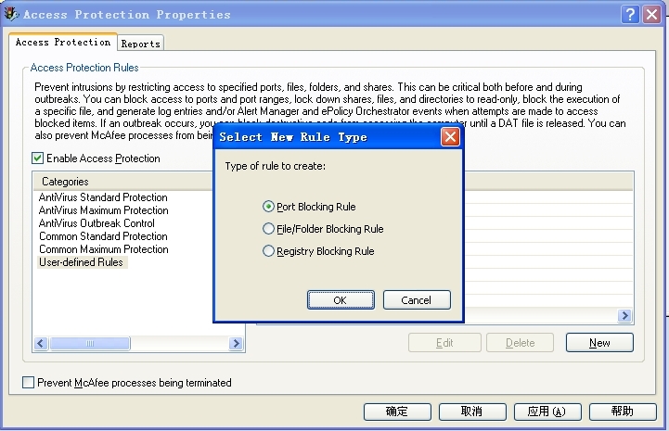Screen dimensions: 669x431
Task: Open the Reports tab
Action: 140,44
